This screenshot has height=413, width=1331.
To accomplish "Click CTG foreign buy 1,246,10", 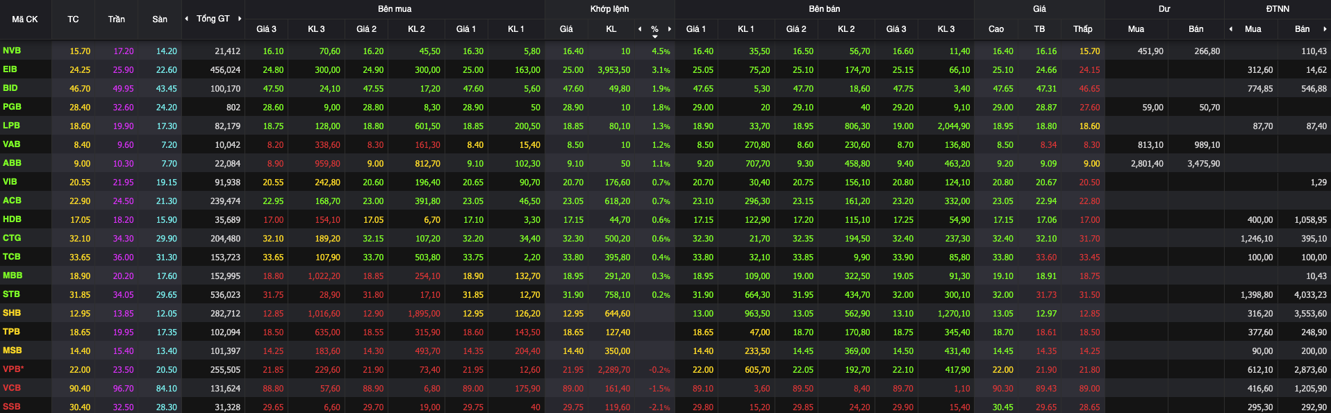I will 1257,239.
